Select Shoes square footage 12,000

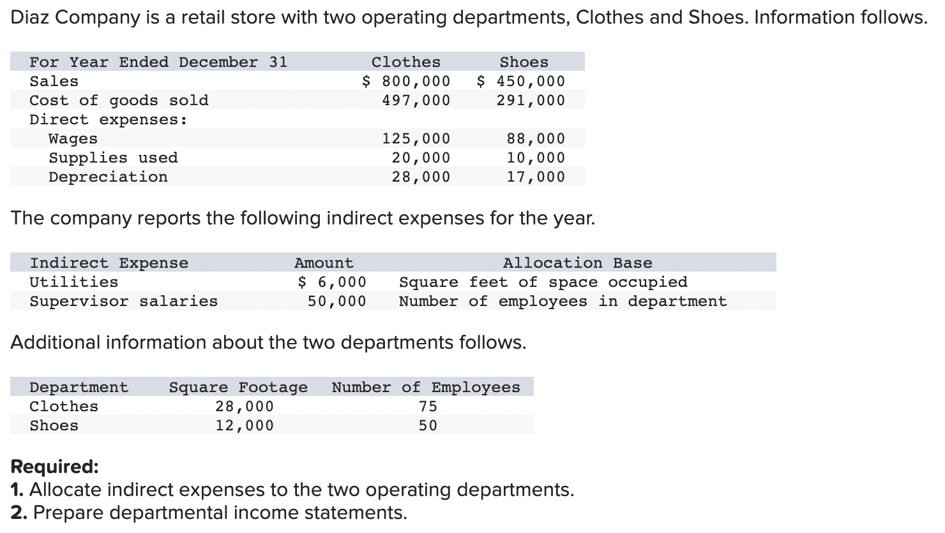(245, 425)
